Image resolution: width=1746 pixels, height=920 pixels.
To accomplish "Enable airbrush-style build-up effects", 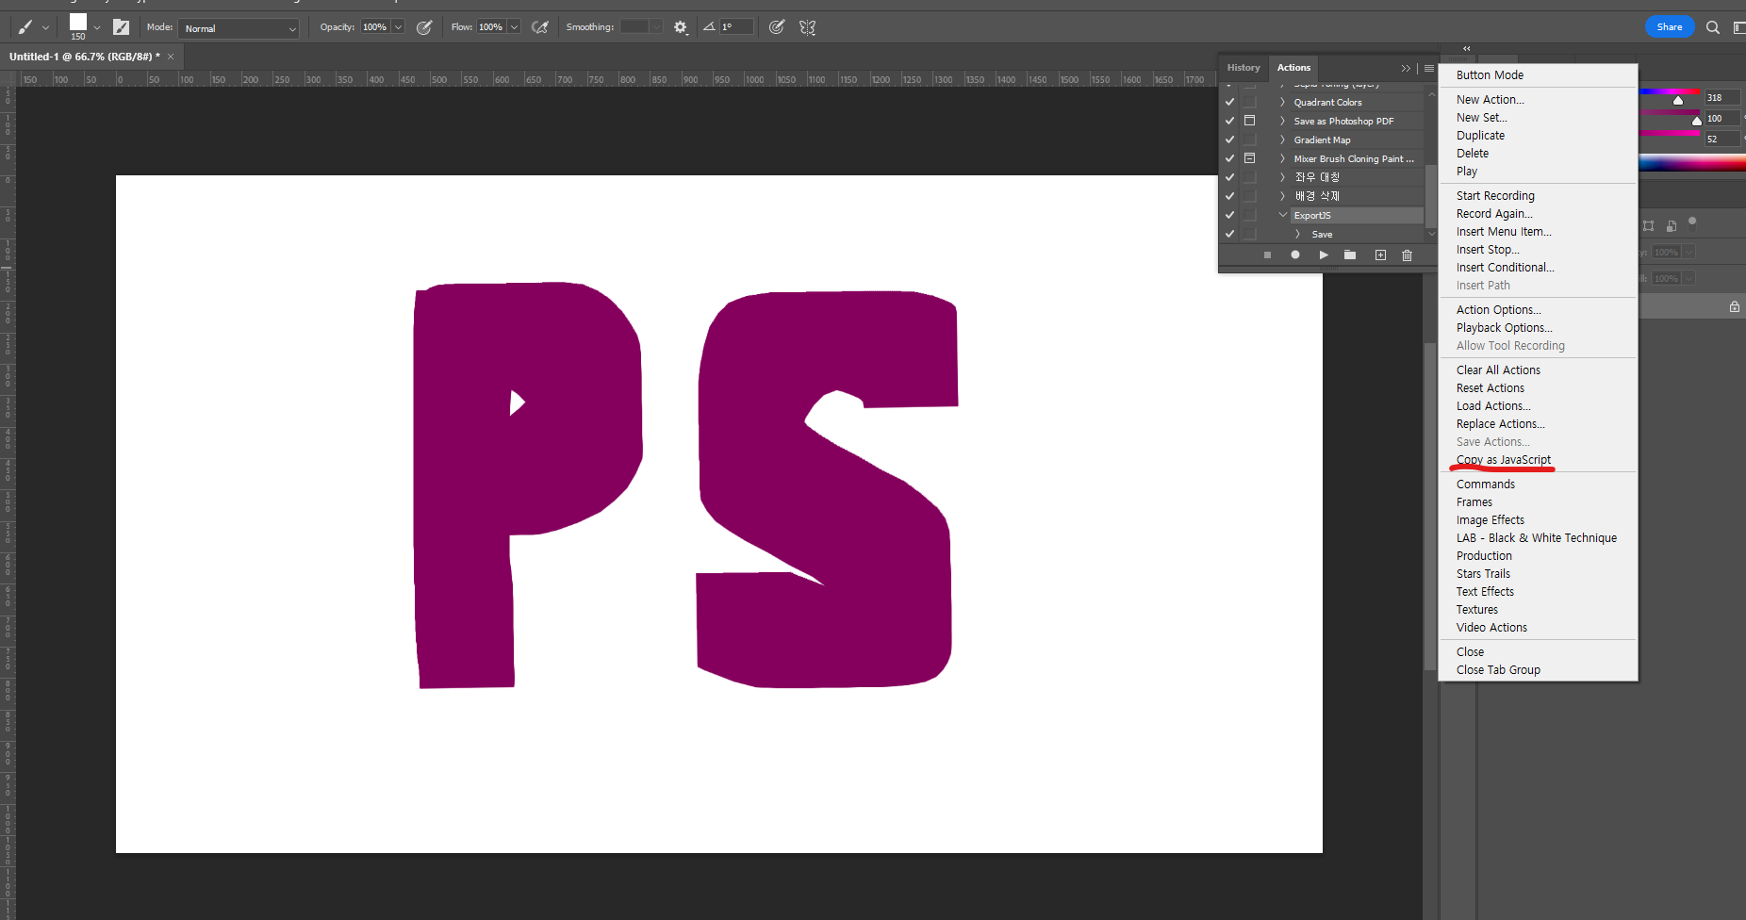I will tap(540, 27).
